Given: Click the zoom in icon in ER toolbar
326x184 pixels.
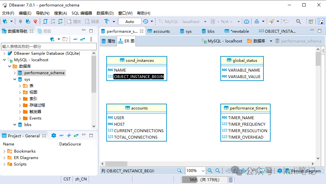Looking at the screenshot, I should pos(210,171).
